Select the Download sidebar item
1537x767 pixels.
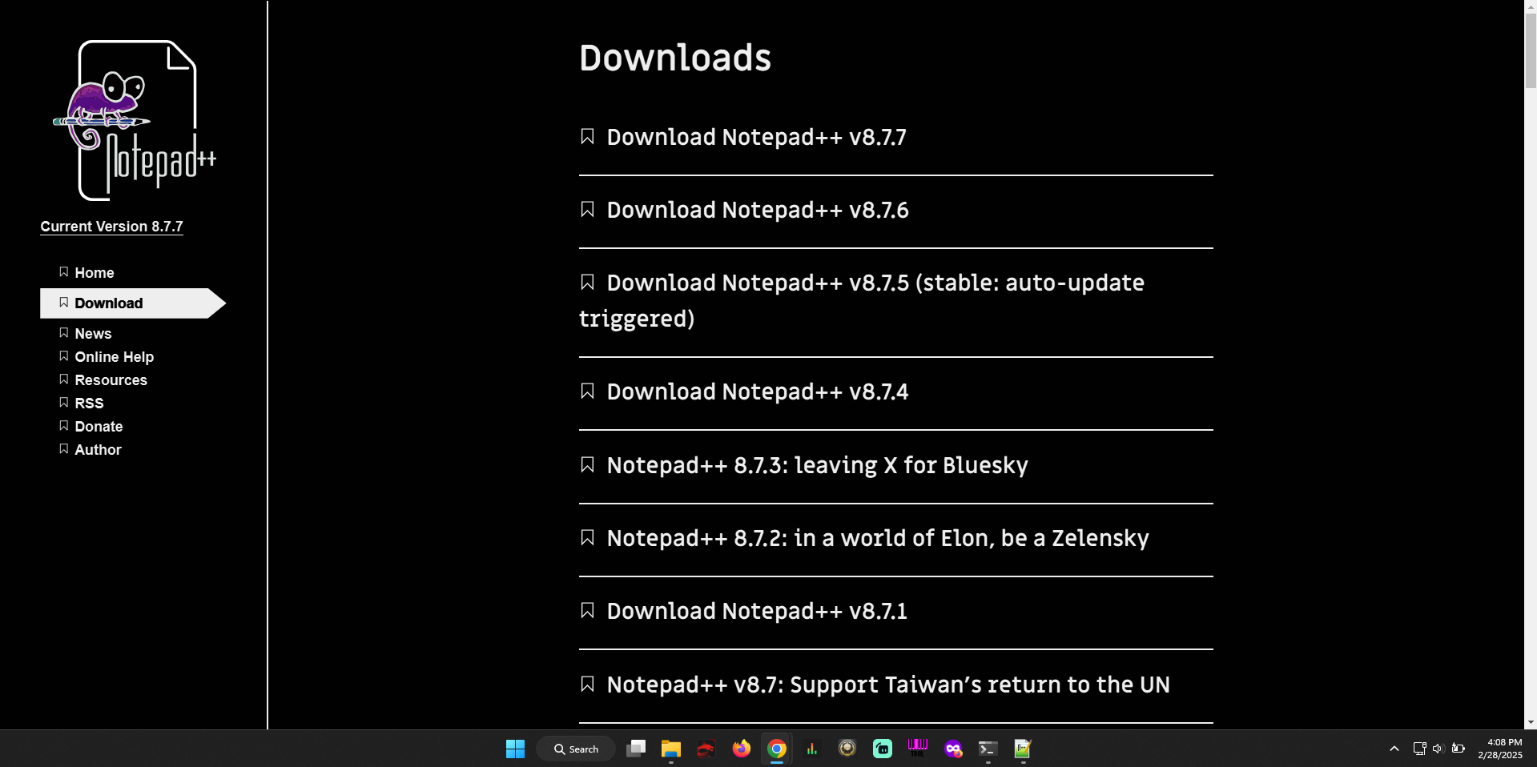coord(133,303)
